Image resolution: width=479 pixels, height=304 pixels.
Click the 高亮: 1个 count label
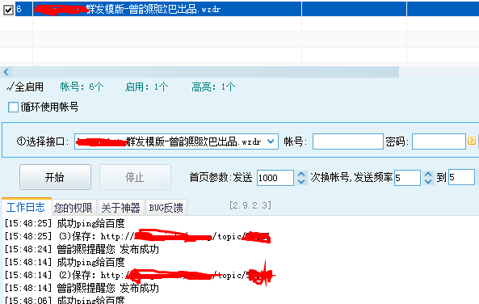pyautogui.click(x=213, y=87)
